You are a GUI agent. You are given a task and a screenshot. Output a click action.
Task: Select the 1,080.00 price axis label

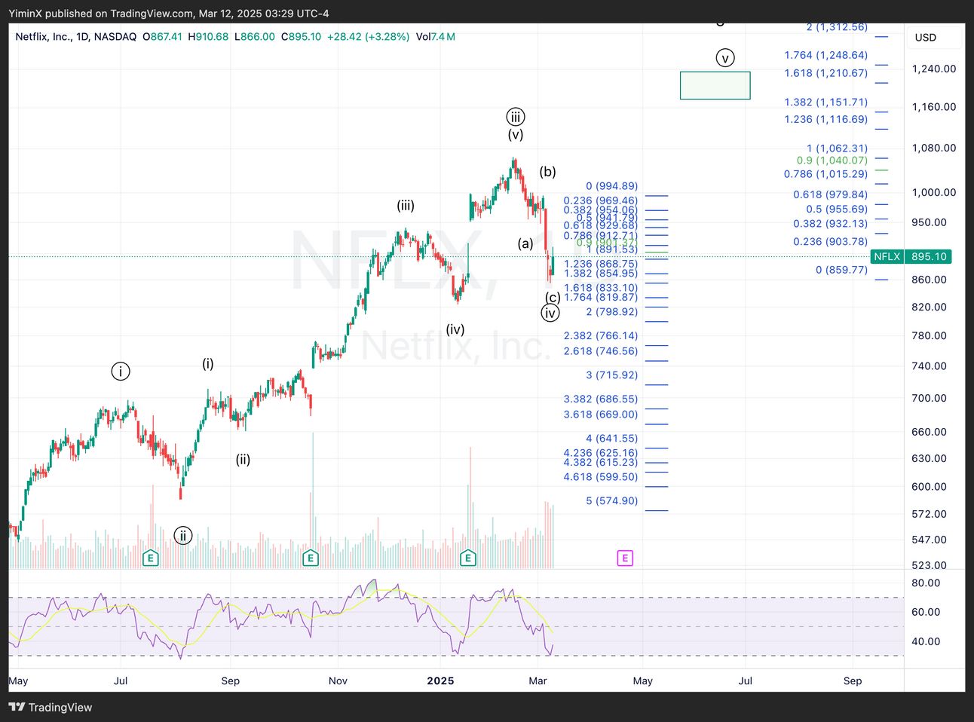[934, 148]
